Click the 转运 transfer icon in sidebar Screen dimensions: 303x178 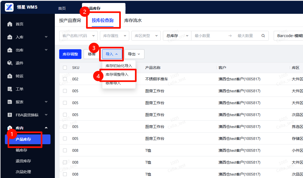(x=10, y=76)
